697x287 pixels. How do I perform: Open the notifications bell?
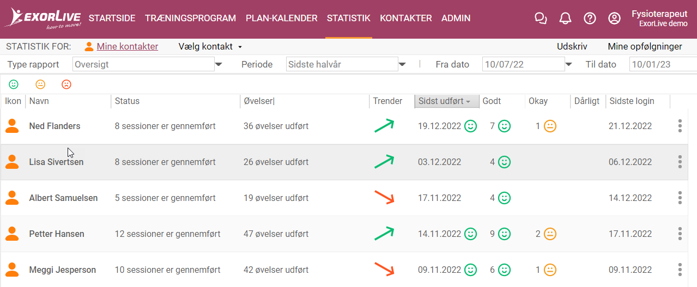[x=565, y=19]
